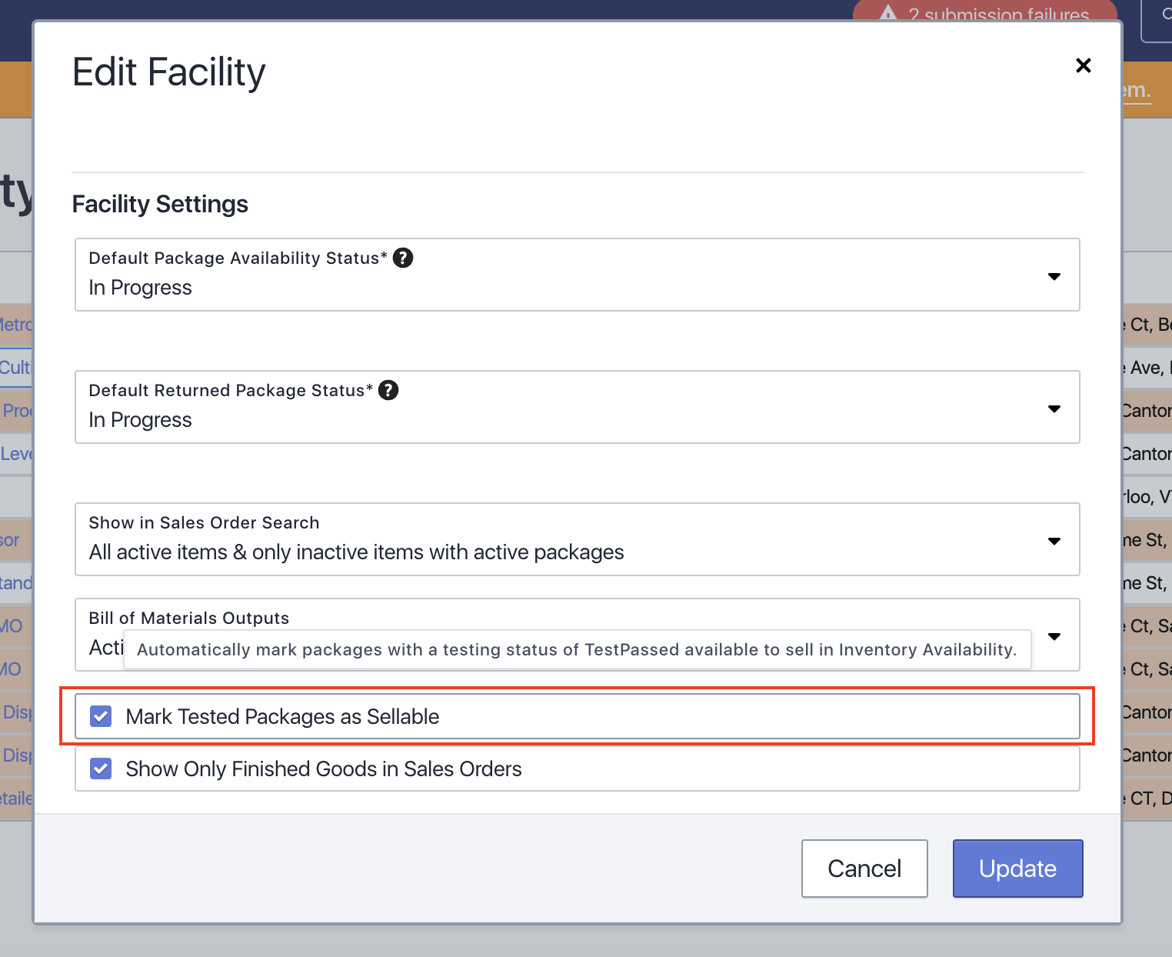Uncheck Show Only Finished Goods in Sales Orders
The width and height of the screenshot is (1172, 957).
pyautogui.click(x=101, y=769)
